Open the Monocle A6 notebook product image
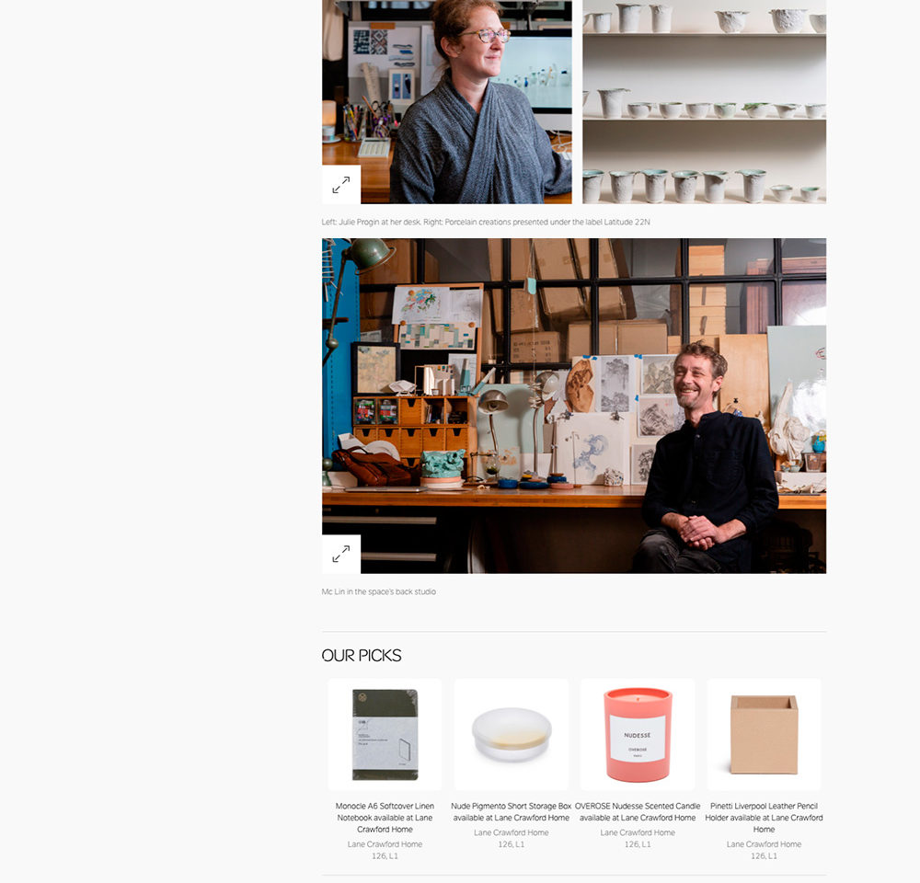920x883 pixels. point(385,735)
